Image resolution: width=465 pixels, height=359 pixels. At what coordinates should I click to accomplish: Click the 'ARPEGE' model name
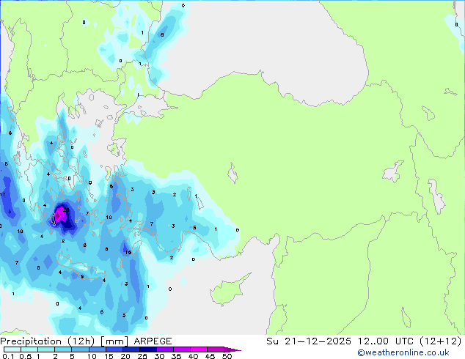pyautogui.click(x=153, y=341)
